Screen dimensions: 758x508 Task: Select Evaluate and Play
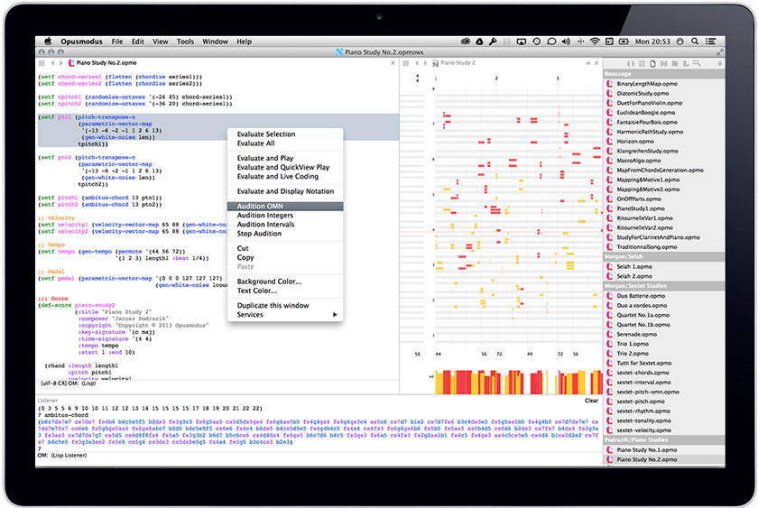point(285,158)
